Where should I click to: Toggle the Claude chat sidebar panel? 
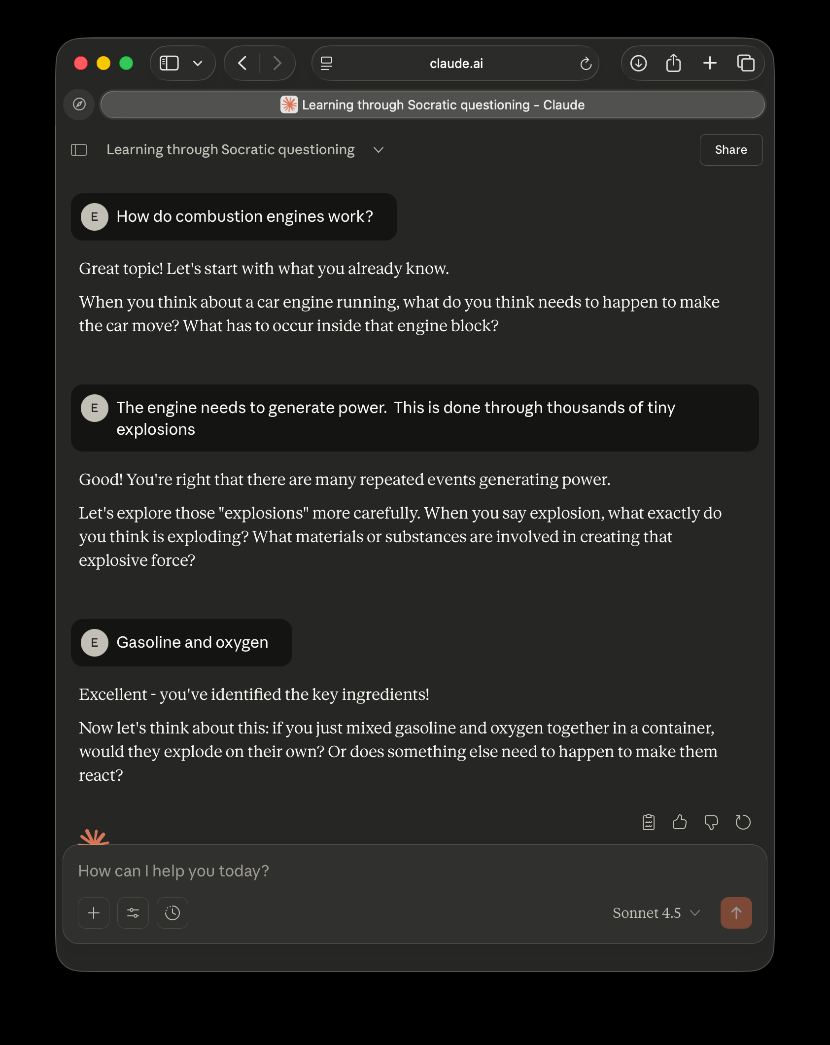[x=79, y=150]
